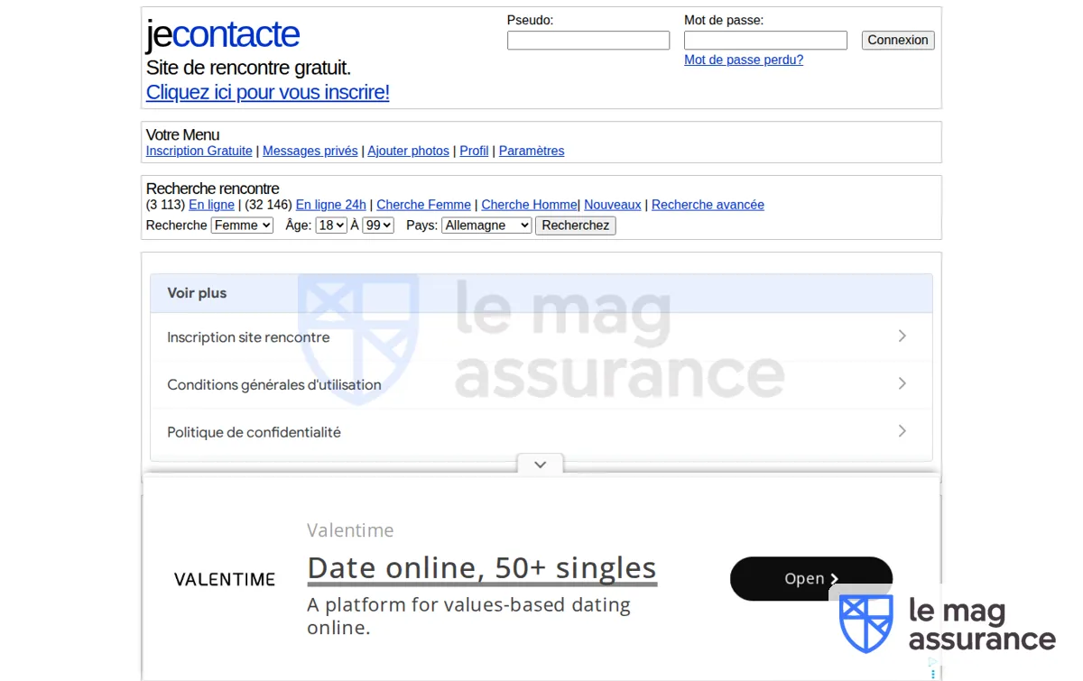Open the Recherche avancée link
Image resolution: width=1083 pixels, height=681 pixels.
tap(708, 205)
